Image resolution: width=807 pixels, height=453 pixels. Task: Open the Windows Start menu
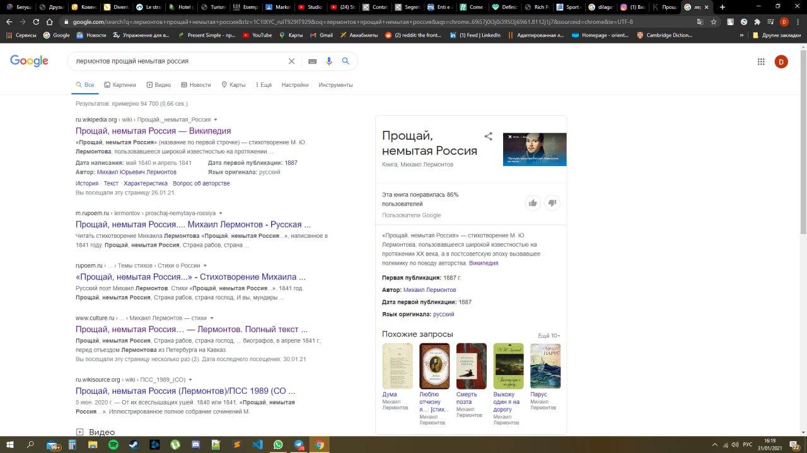(x=9, y=445)
